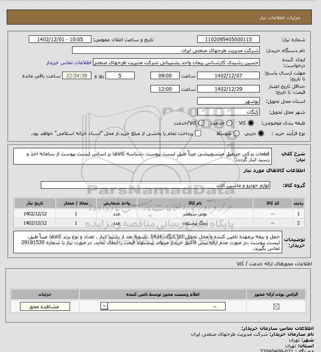This screenshot has height=352, width=321.
Task: Click the اعلام وضعیت مجوز column header
Action: tap(163, 295)
